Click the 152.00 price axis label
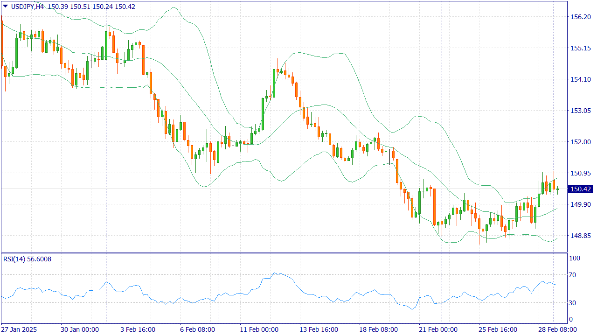 pos(581,142)
